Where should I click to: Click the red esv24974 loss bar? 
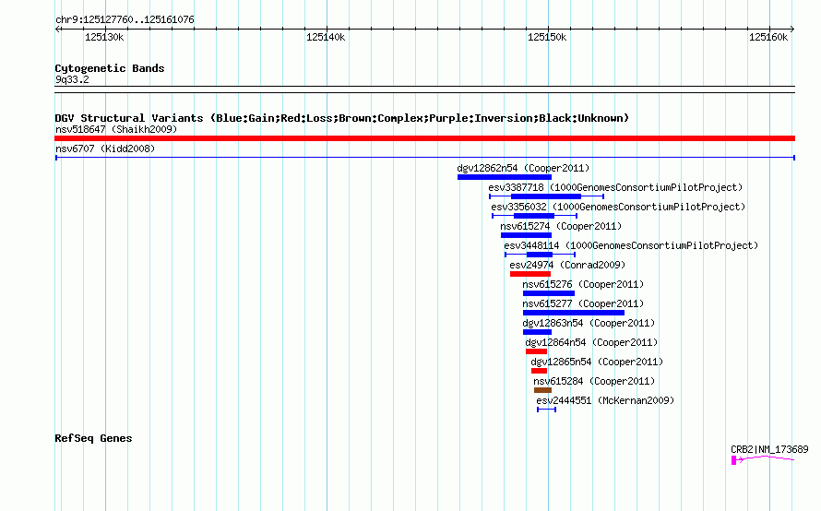(x=530, y=274)
